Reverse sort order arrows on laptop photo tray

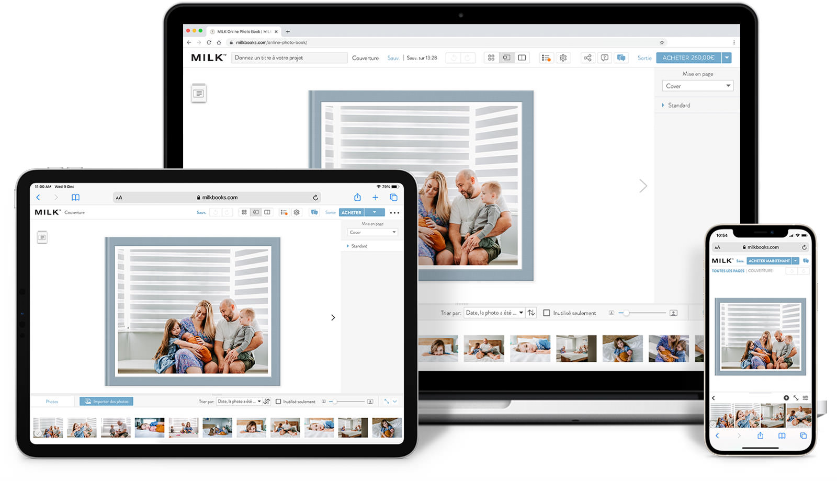531,313
